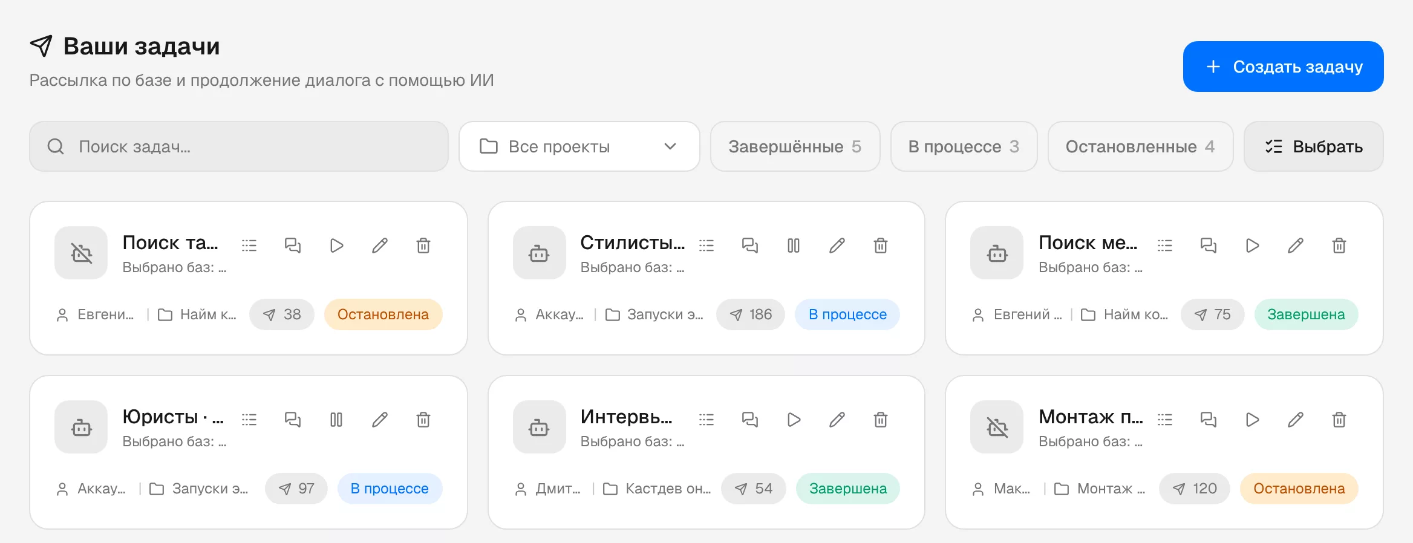Screen dimensions: 1413x543
Task: Open chats of Юристы task
Action: (x=293, y=420)
